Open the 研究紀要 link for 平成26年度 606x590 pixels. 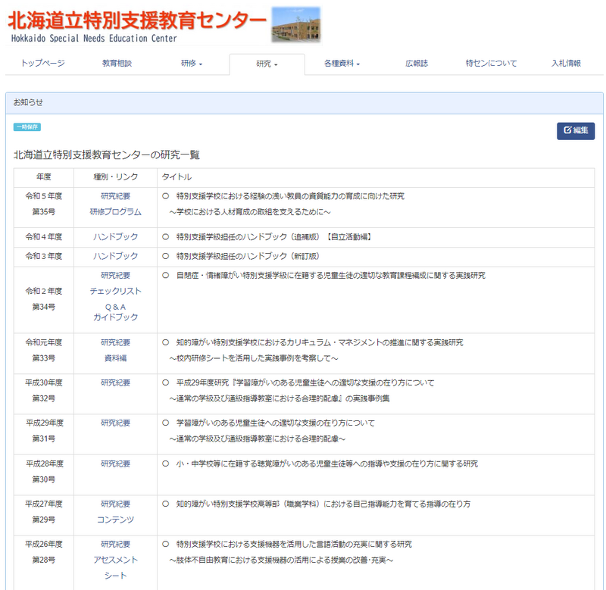click(116, 545)
